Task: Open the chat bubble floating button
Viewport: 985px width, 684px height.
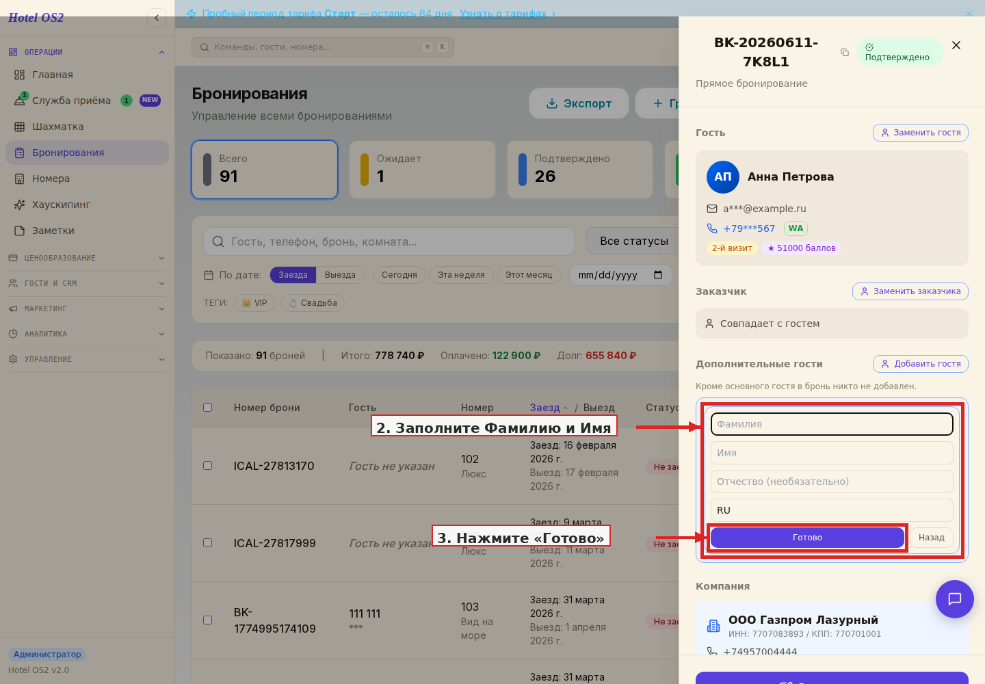Action: (954, 599)
